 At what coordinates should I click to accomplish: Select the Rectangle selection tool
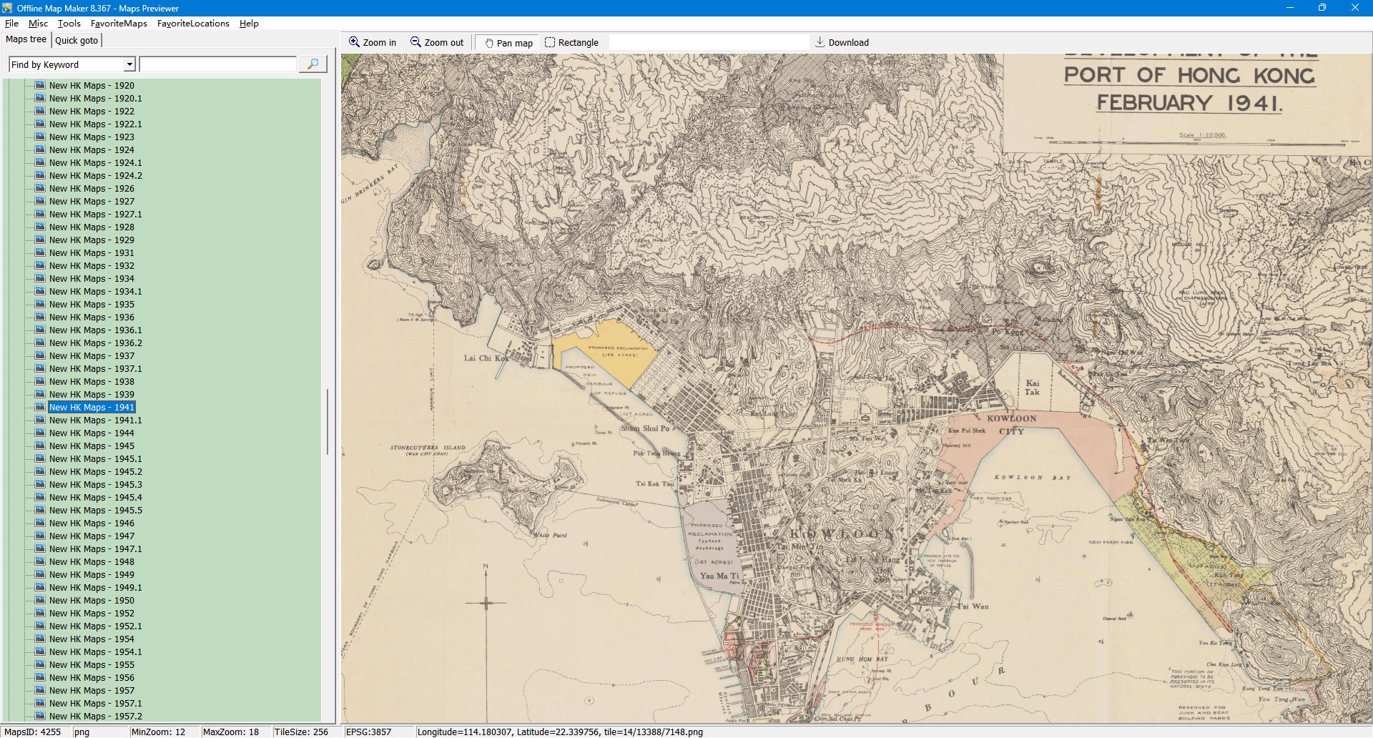point(550,42)
